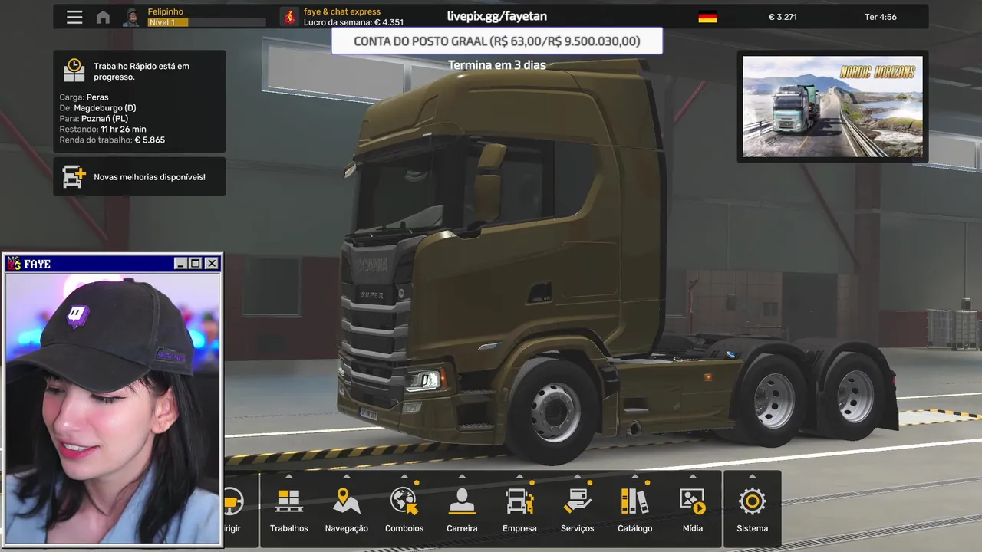Open the Navegação map pin icon
Viewport: 982px width, 552px height.
tap(347, 501)
